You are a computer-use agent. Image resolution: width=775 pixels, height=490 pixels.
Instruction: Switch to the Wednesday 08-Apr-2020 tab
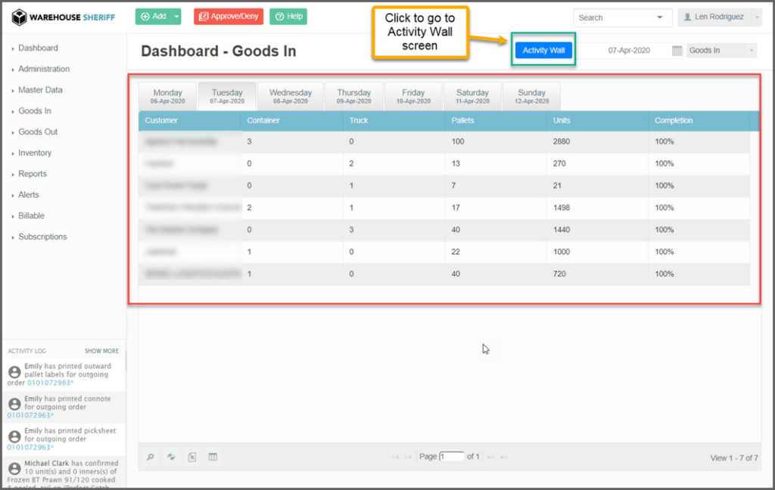point(291,96)
